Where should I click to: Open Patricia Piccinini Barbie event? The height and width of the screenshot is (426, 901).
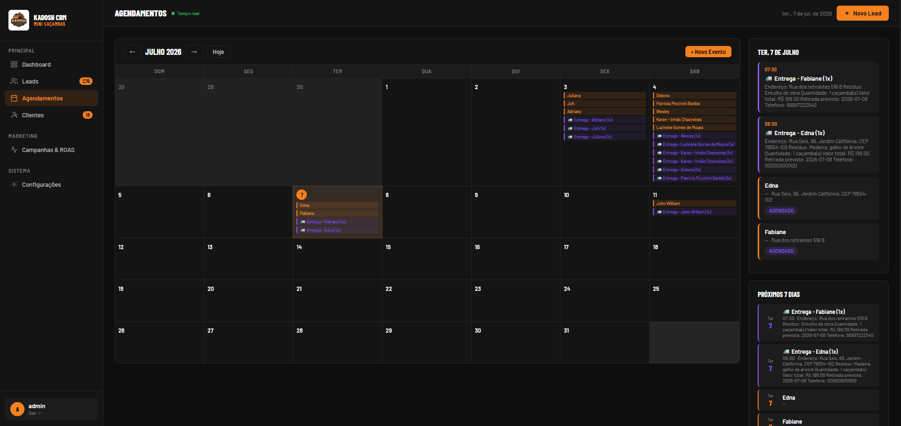pyautogui.click(x=694, y=103)
